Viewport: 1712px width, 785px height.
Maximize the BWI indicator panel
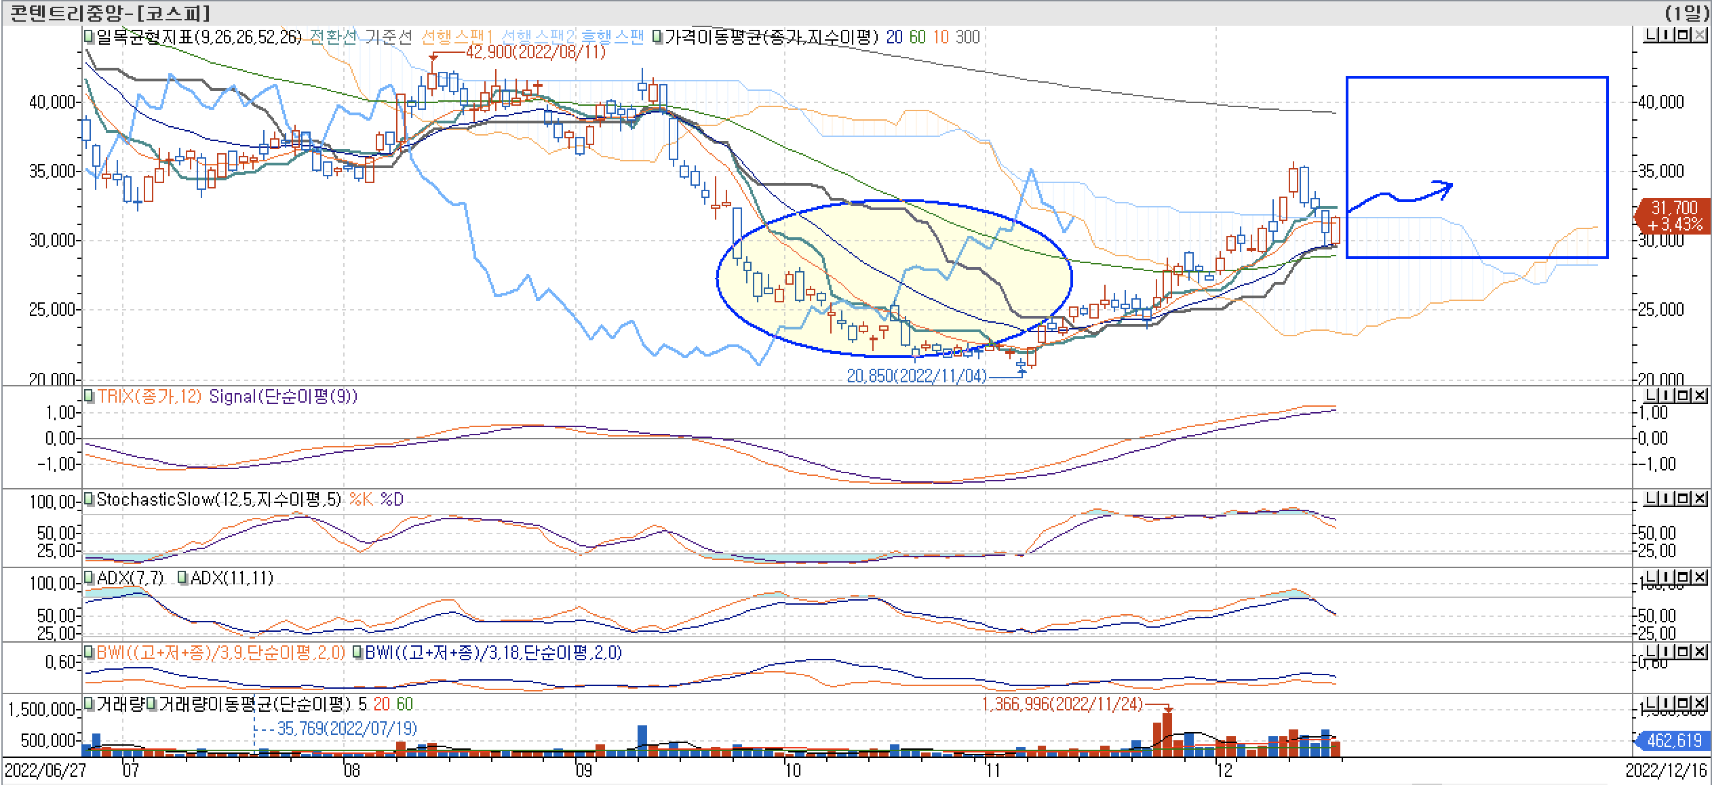point(1683,653)
